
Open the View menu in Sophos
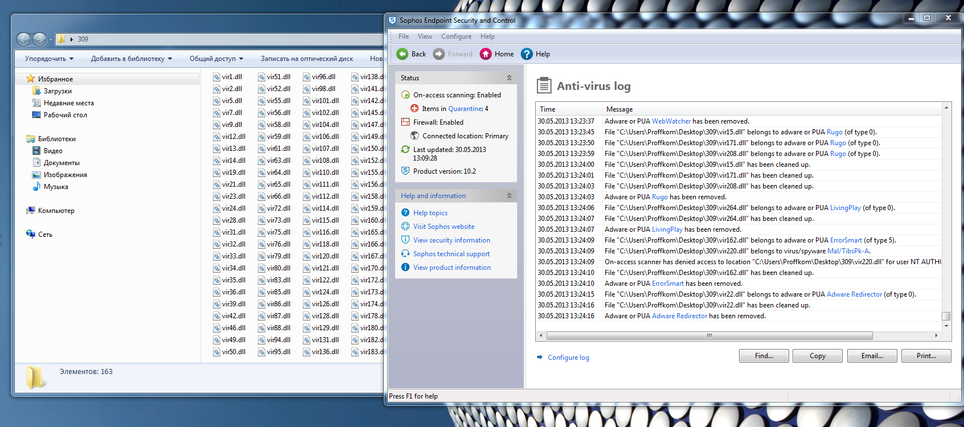click(425, 36)
